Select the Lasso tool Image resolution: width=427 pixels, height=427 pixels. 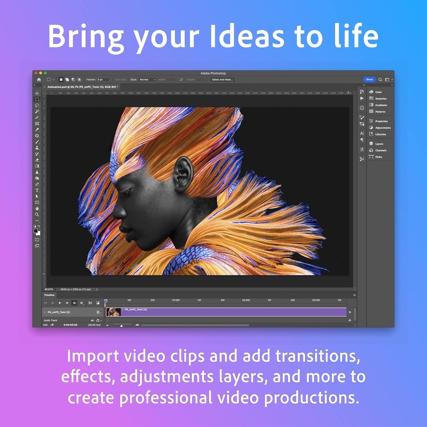37,105
